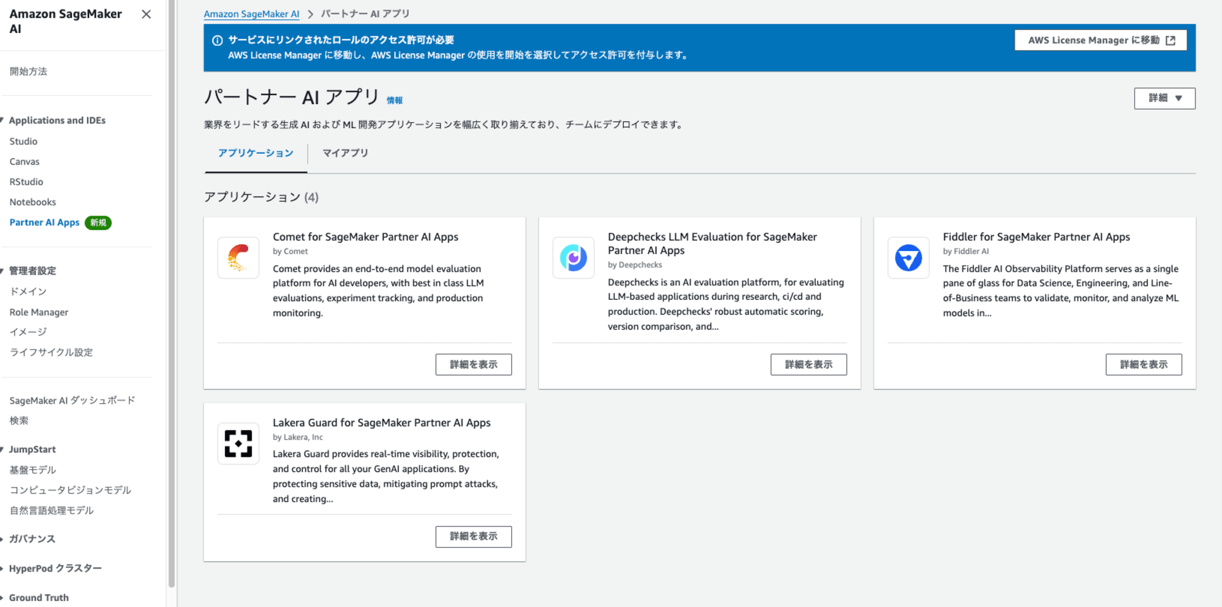Open 基盤モデル under JumpStart
Viewport: 1222px width, 607px height.
click(32, 470)
